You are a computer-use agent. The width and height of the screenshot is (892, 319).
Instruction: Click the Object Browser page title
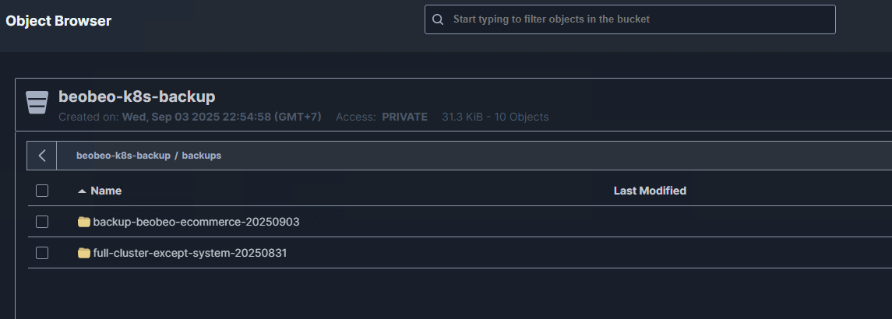click(x=58, y=21)
